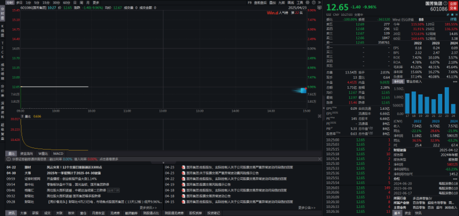
Task: Switch to the 月度收益 bottom tab
Action: coord(98,213)
